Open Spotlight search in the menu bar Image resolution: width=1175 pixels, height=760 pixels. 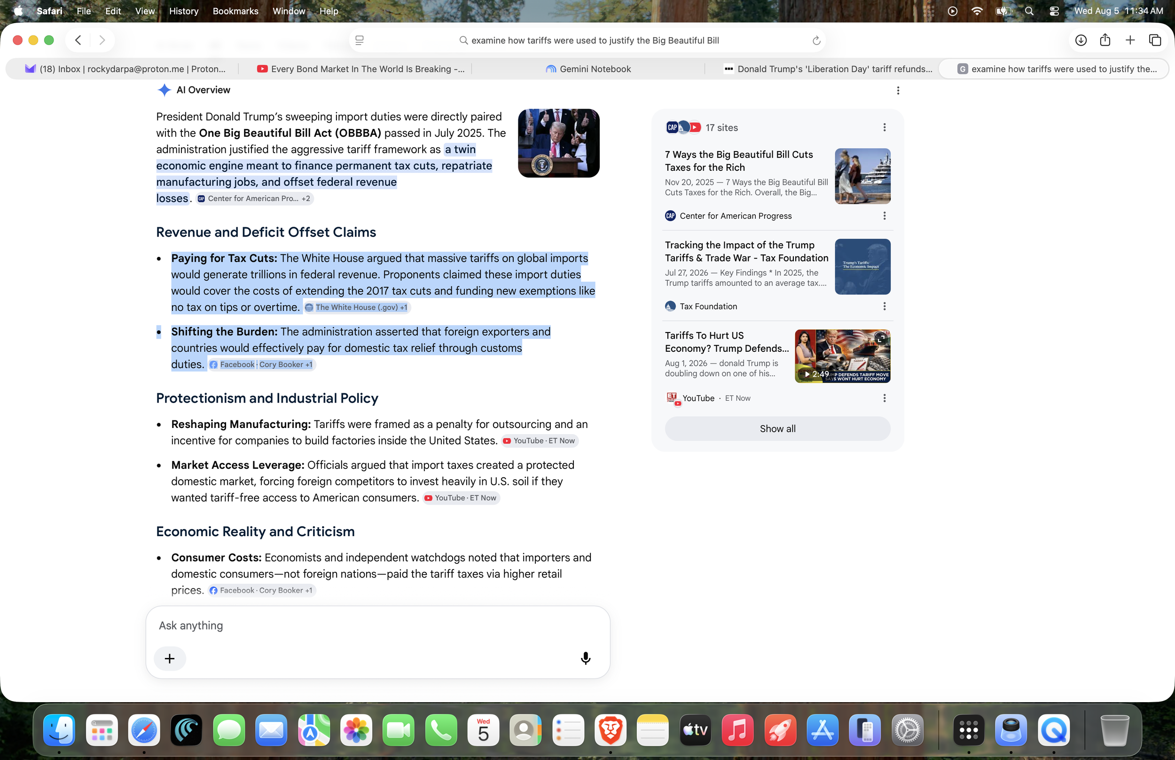tap(1029, 11)
